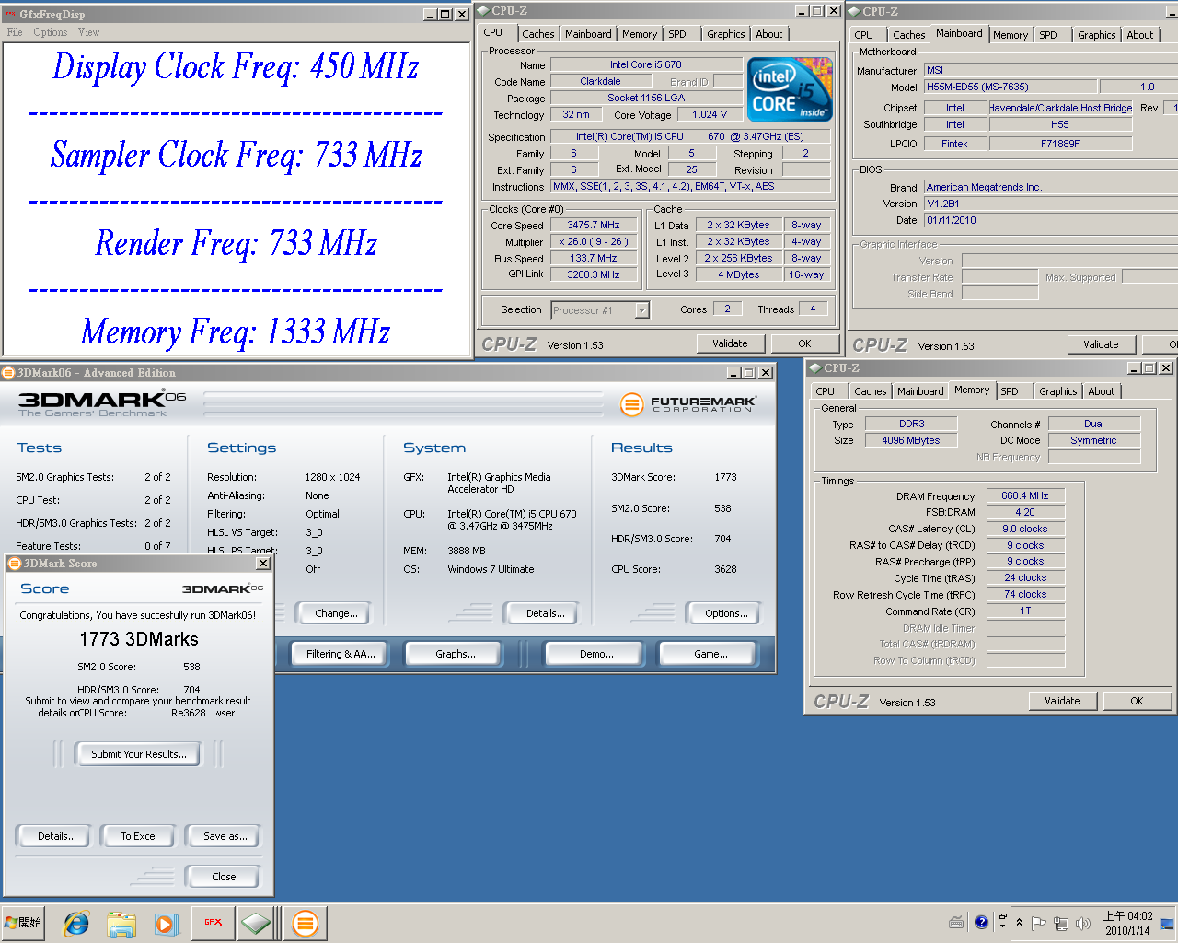
Task: Click the Core Speed value 3475.7 MHz
Action: [x=594, y=225]
